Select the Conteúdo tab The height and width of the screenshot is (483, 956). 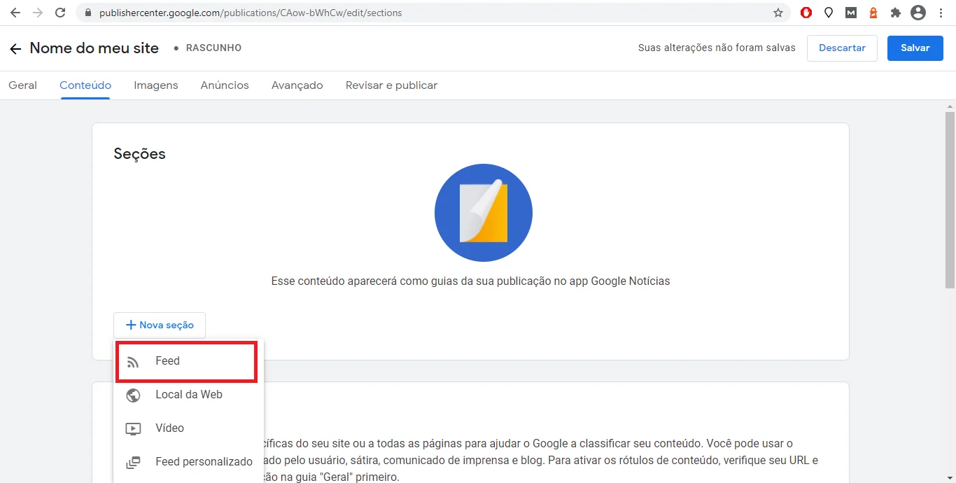point(85,85)
